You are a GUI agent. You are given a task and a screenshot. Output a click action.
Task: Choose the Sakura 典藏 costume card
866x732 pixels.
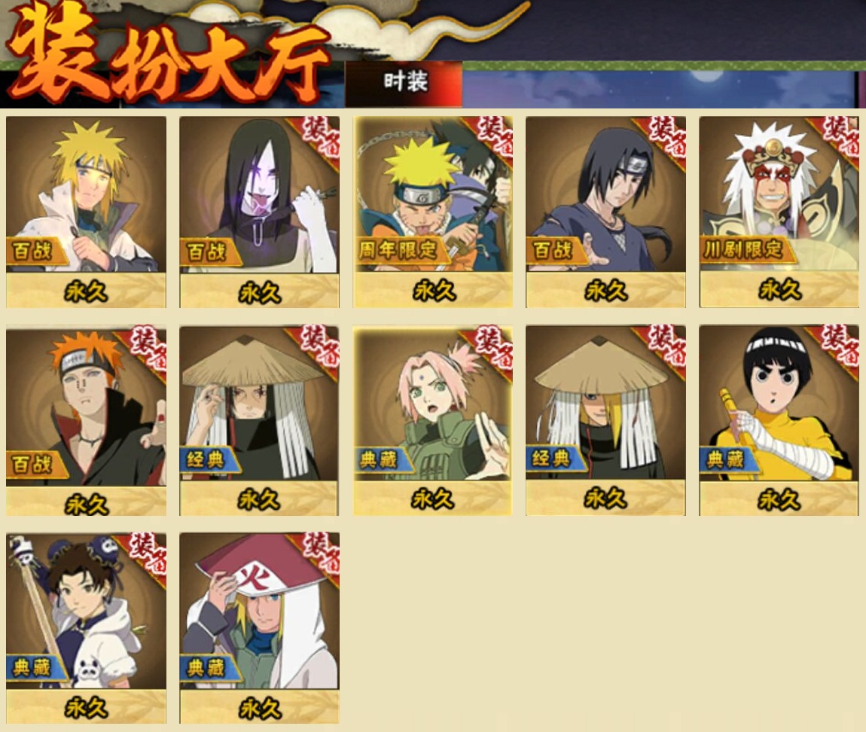tap(433, 420)
